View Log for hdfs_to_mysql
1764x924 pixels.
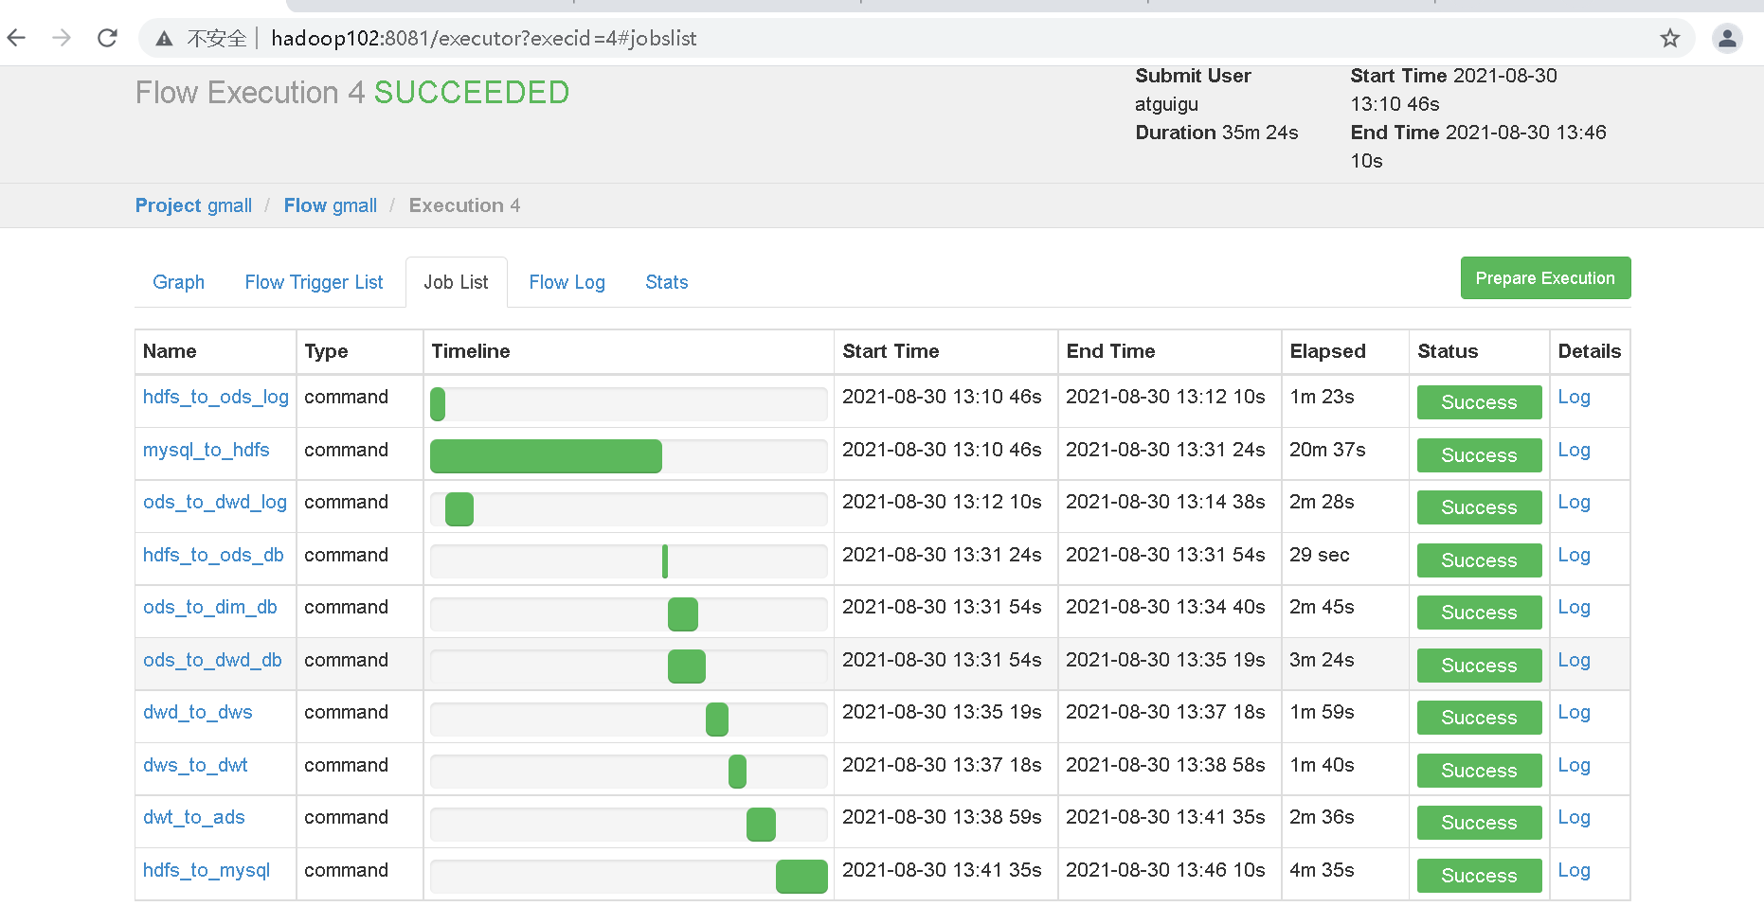1574,870
